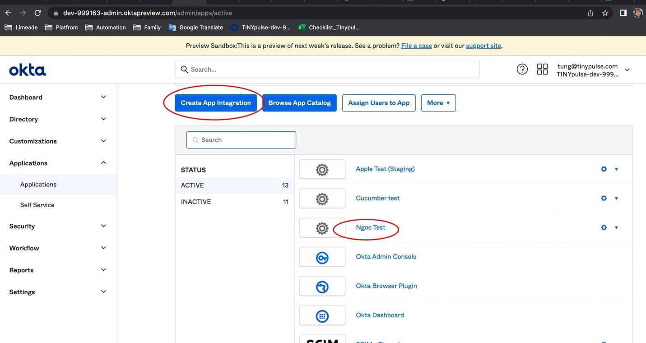Click Assign Users to App button
The image size is (646, 343).
point(379,103)
